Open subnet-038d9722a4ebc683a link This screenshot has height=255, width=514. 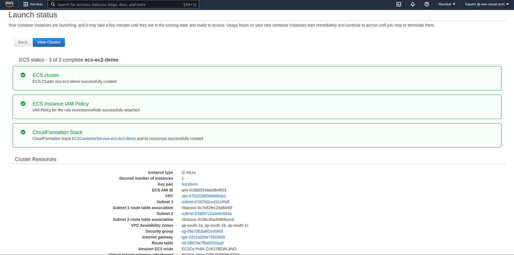(206, 214)
